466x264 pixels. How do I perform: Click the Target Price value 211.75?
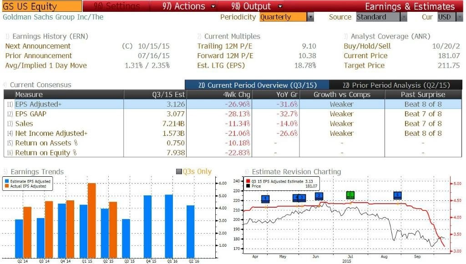(x=449, y=65)
